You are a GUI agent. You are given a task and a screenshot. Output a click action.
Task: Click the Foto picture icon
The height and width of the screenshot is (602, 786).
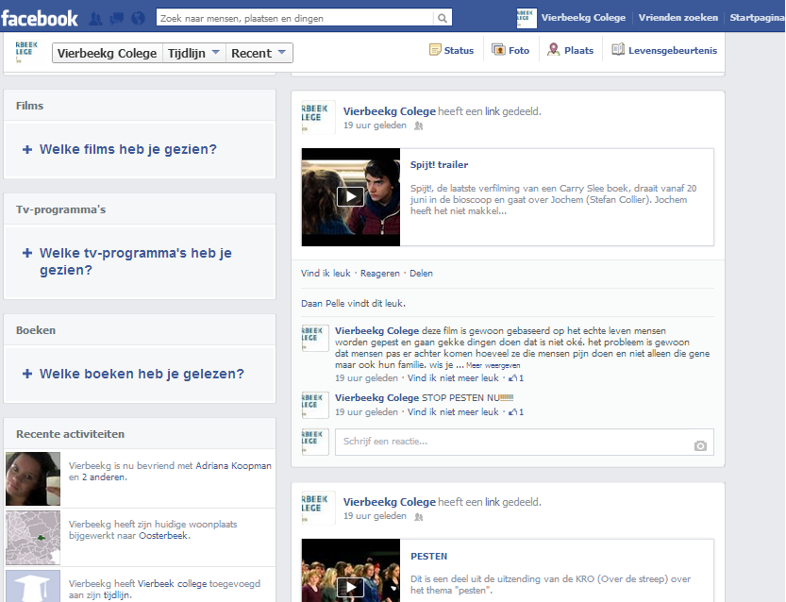498,50
